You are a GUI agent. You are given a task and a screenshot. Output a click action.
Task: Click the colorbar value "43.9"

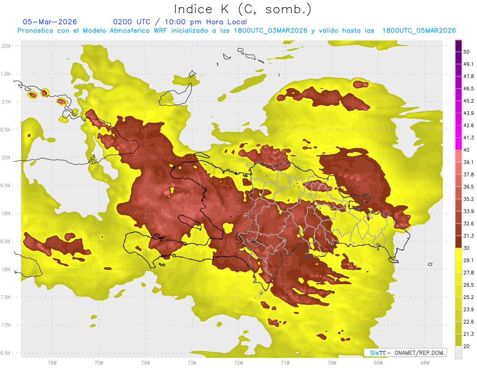coord(469,113)
